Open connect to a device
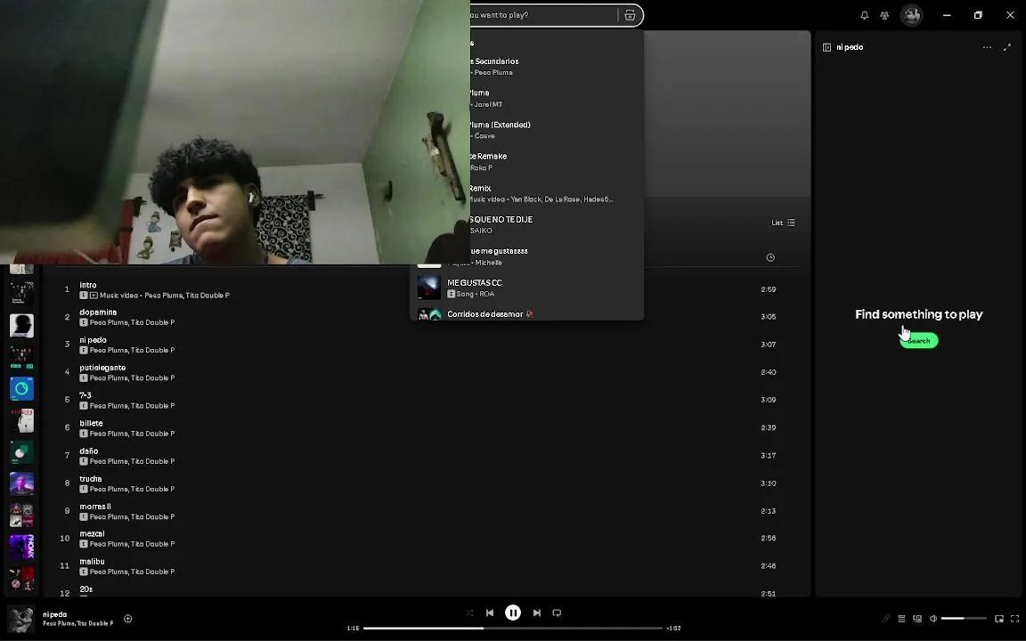 pos(917,619)
